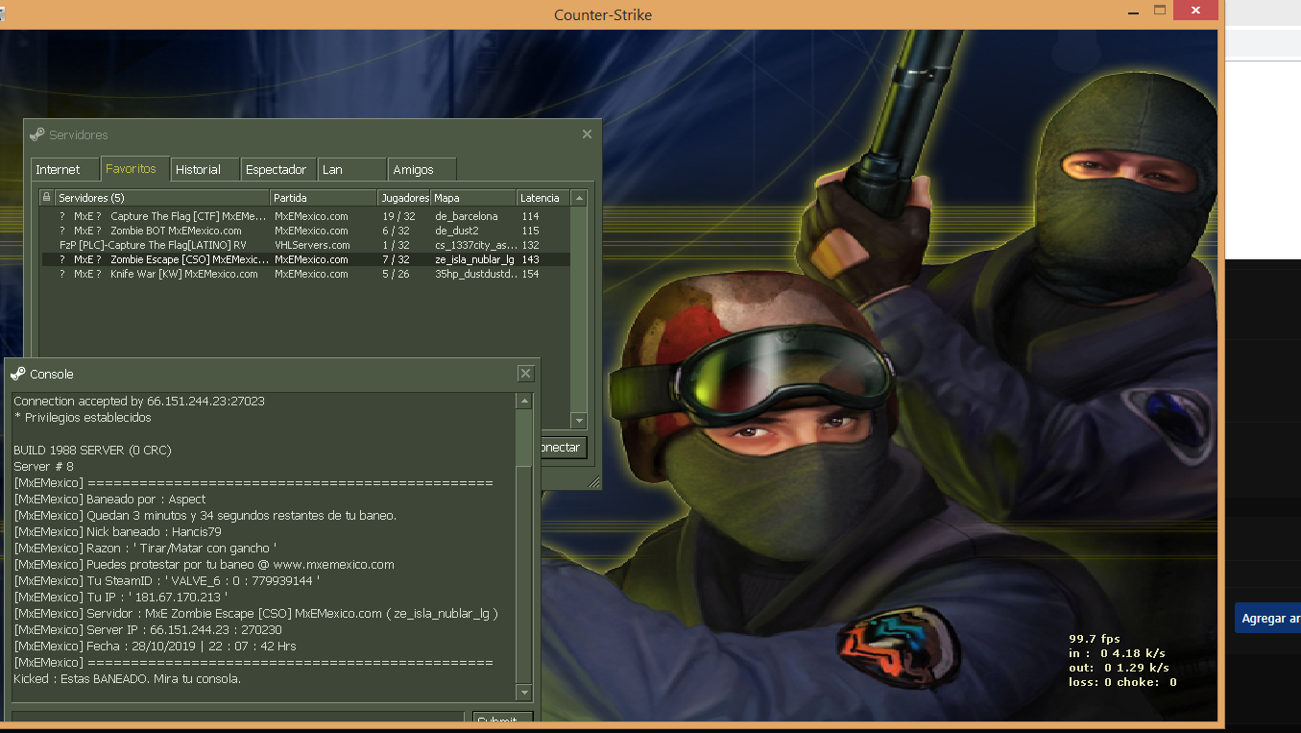Screen dimensions: 1301x733
Task: Sort server list by Jugadores column
Action: point(404,197)
